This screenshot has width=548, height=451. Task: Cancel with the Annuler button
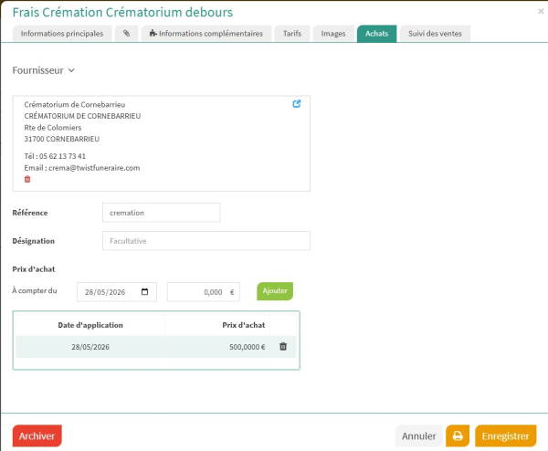[418, 435]
